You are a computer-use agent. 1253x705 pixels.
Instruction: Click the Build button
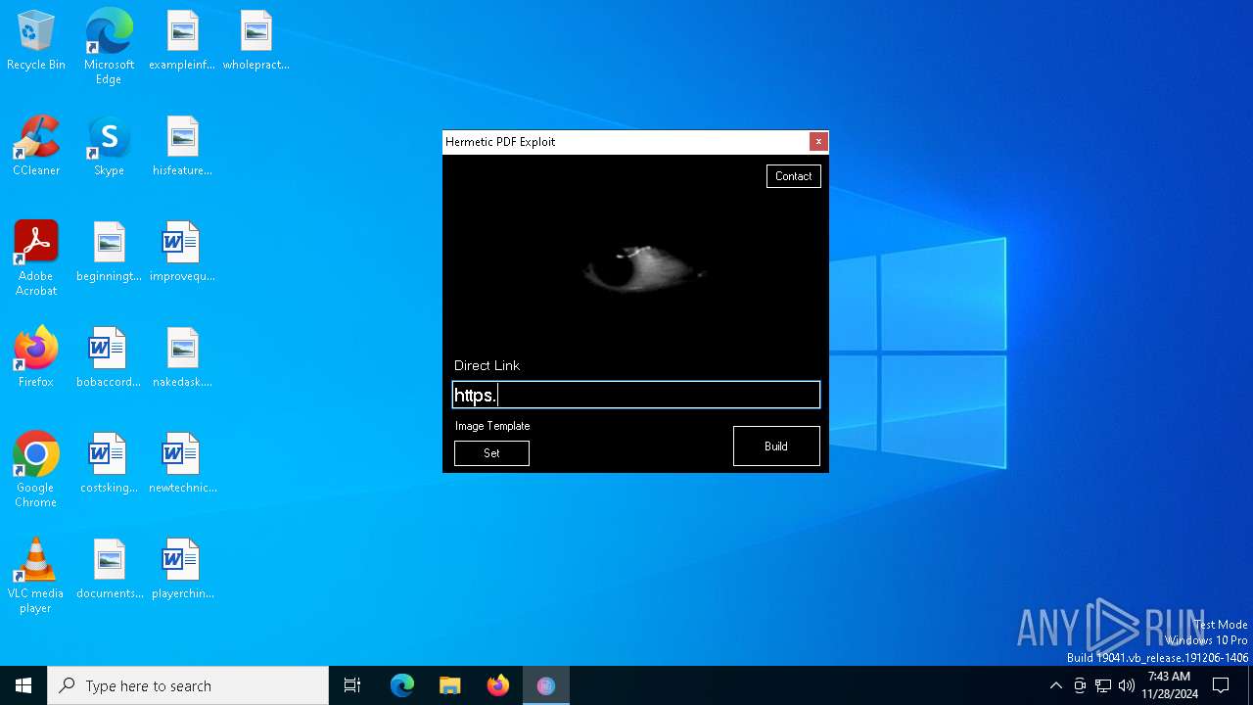776,446
